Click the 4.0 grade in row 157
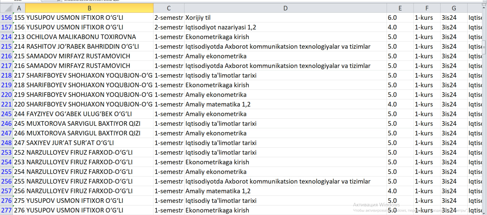This screenshot has height=215, width=487. (x=400, y=27)
